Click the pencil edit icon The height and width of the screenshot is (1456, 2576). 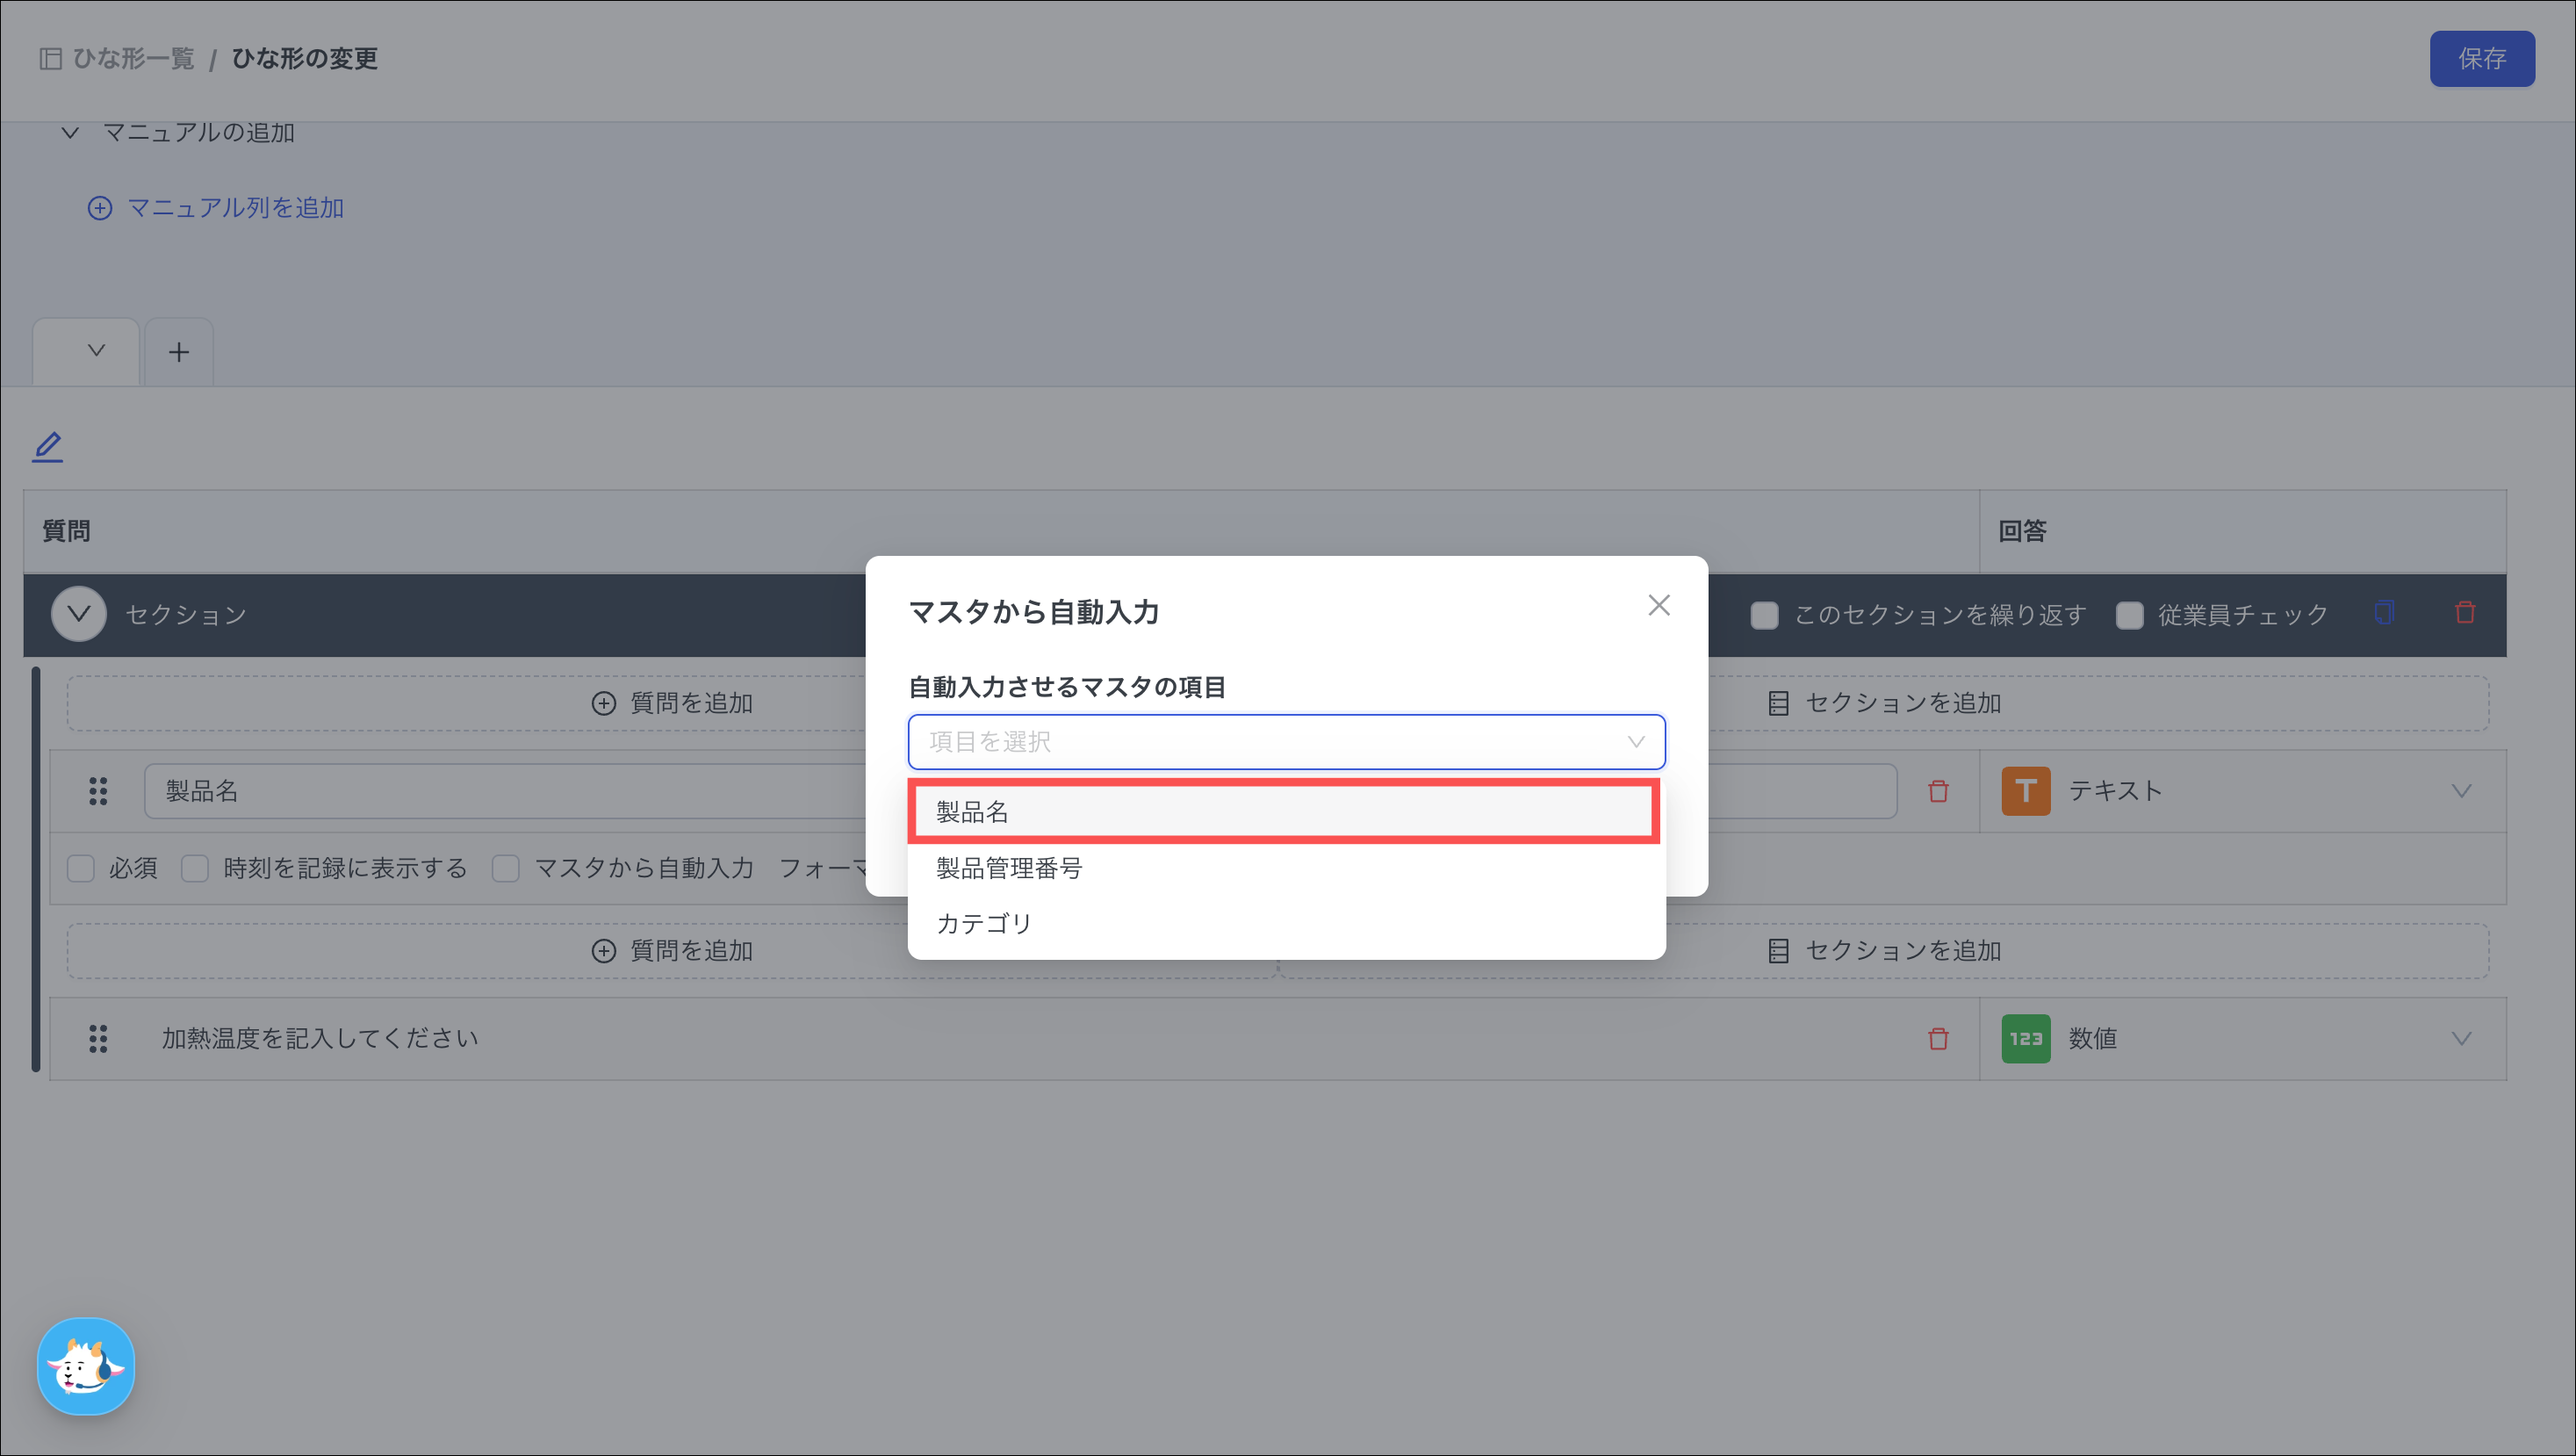click(x=47, y=446)
